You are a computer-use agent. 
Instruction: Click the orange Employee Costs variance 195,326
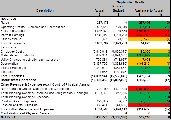coord(139,51)
